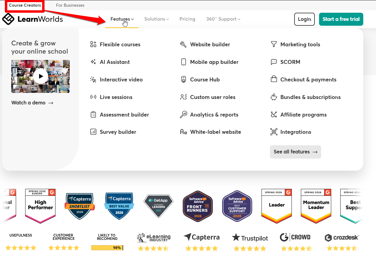Go to the Interactive video feature
Image resolution: width=376 pixels, height=273 pixels.
[x=121, y=80]
